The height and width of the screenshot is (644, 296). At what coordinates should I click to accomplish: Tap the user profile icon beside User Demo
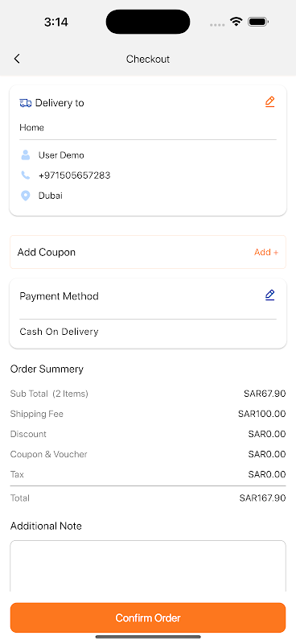[26, 155]
